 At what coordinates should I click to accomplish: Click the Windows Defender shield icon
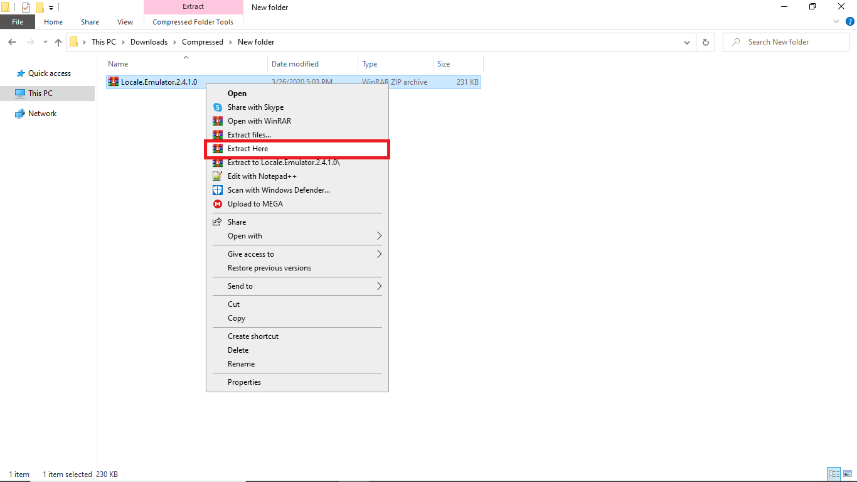218,190
